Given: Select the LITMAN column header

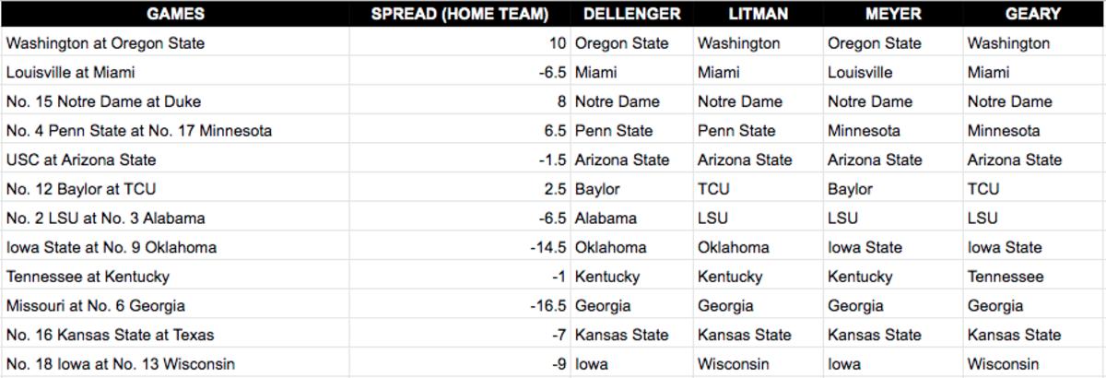Looking at the screenshot, I should point(758,14).
